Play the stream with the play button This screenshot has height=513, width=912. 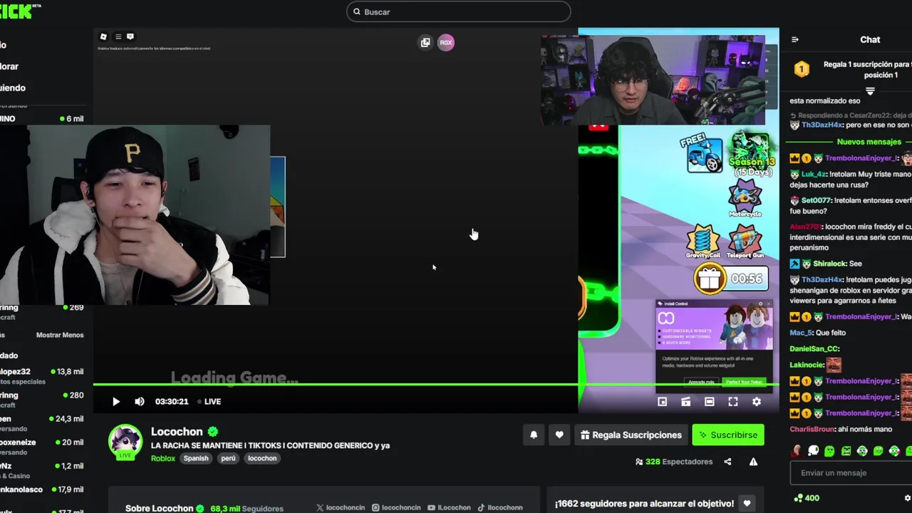click(116, 401)
